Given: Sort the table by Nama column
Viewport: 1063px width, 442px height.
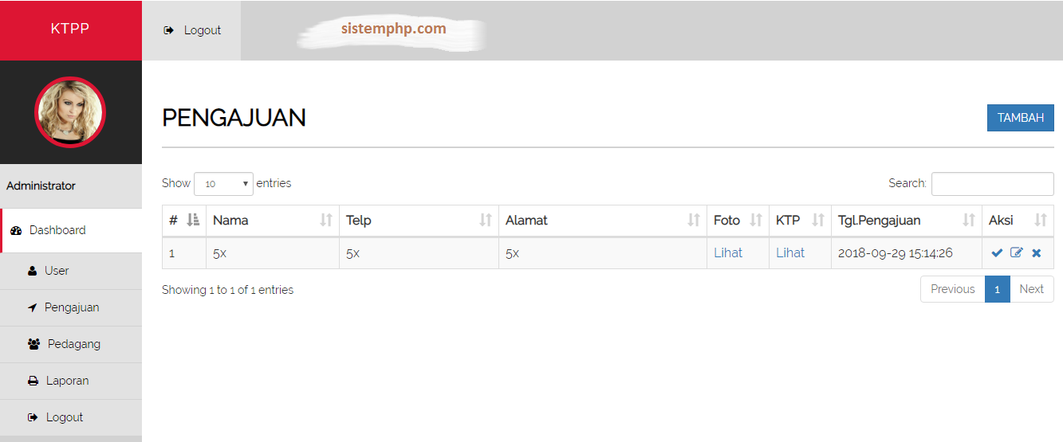Looking at the screenshot, I should [x=271, y=221].
